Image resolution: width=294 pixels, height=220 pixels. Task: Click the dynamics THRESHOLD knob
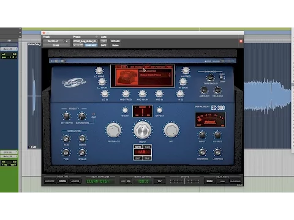click(210, 78)
